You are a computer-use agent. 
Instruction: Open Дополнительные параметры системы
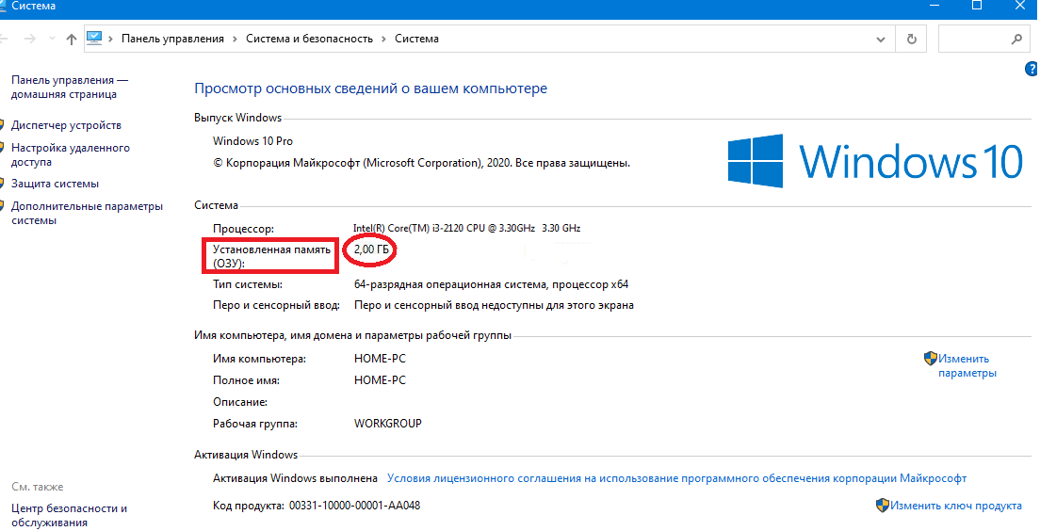(87, 213)
